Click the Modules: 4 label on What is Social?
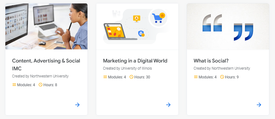Viewport: 275px width, 119px height. tap(208, 77)
